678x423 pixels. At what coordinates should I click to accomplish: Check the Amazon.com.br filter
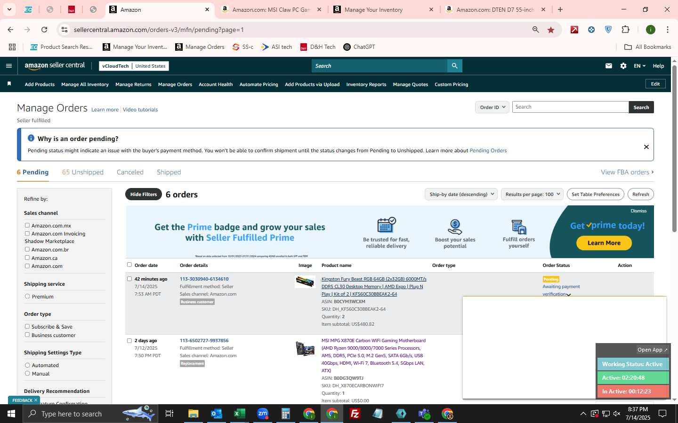click(x=27, y=250)
